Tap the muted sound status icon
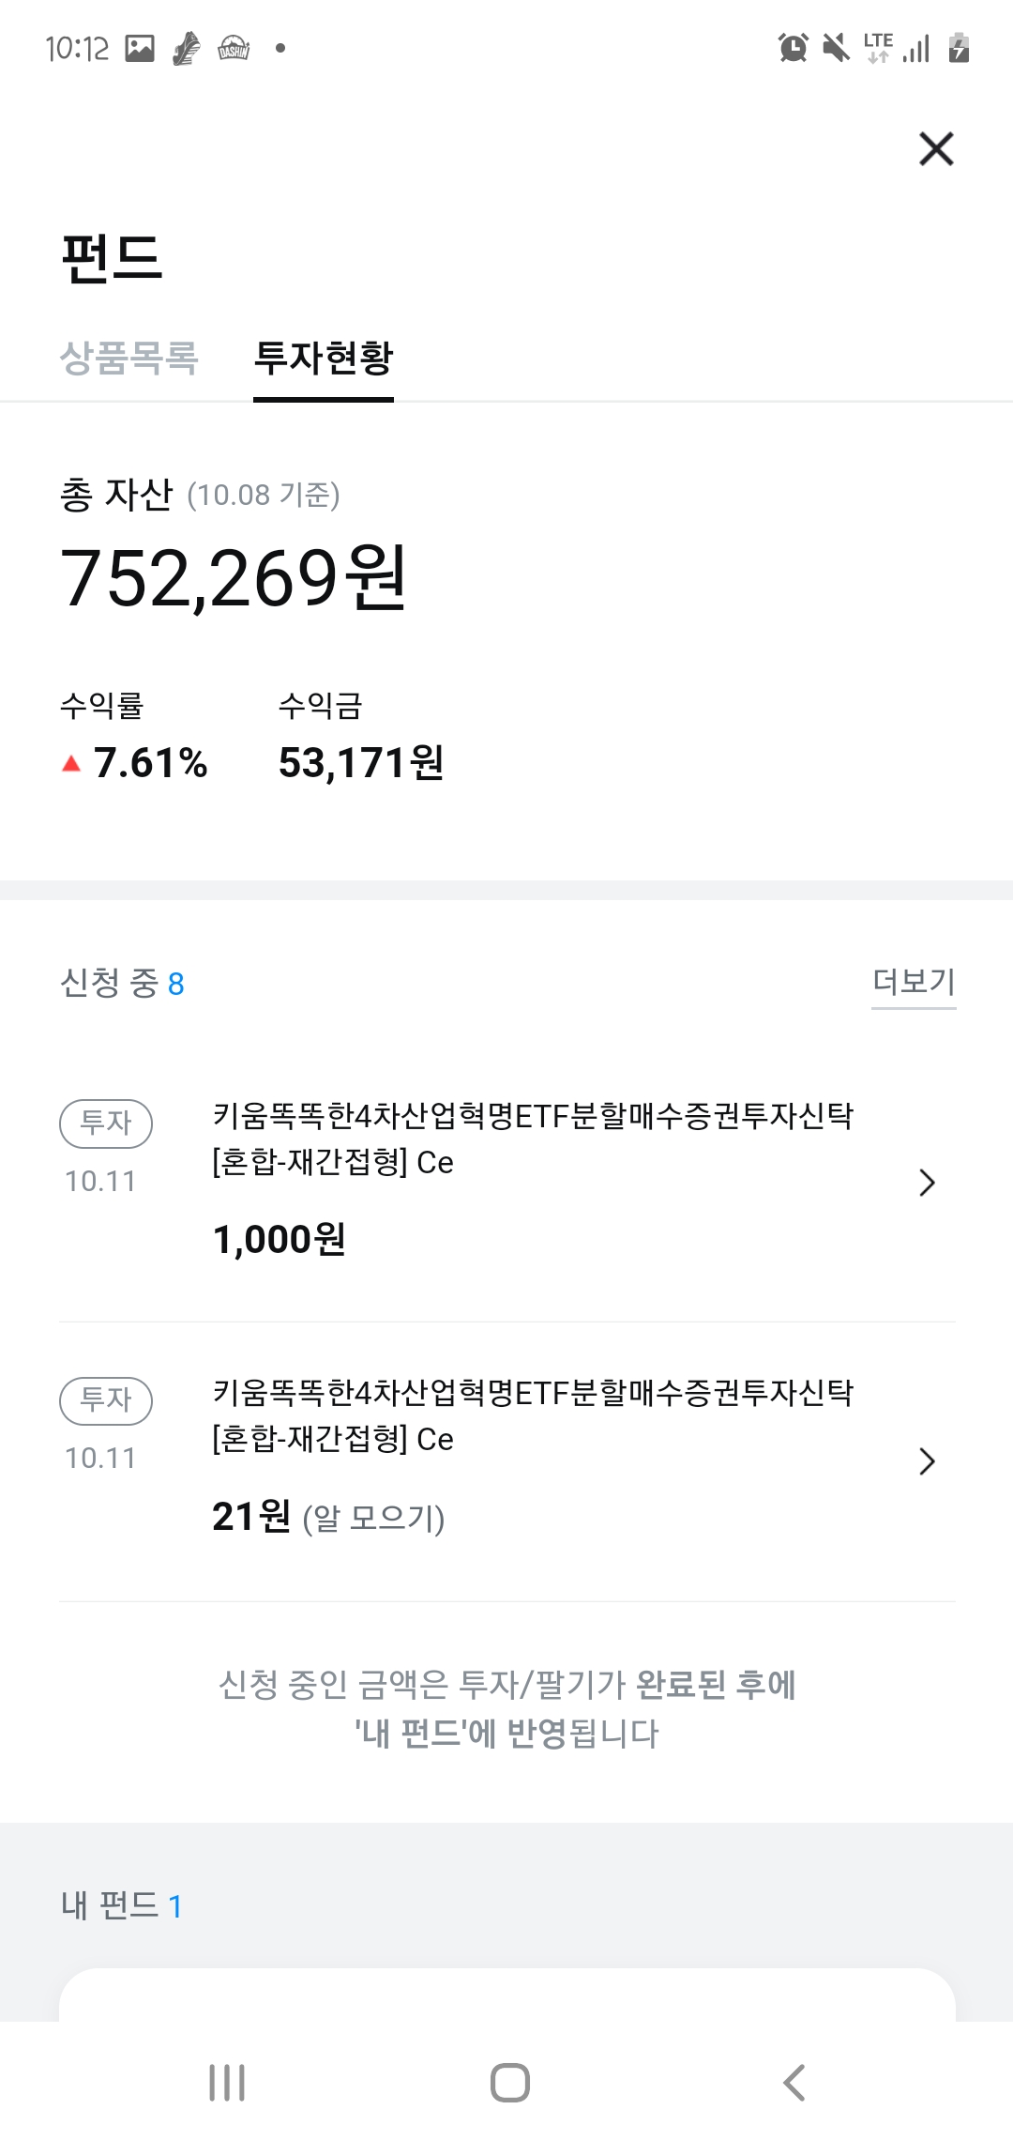 click(x=835, y=47)
